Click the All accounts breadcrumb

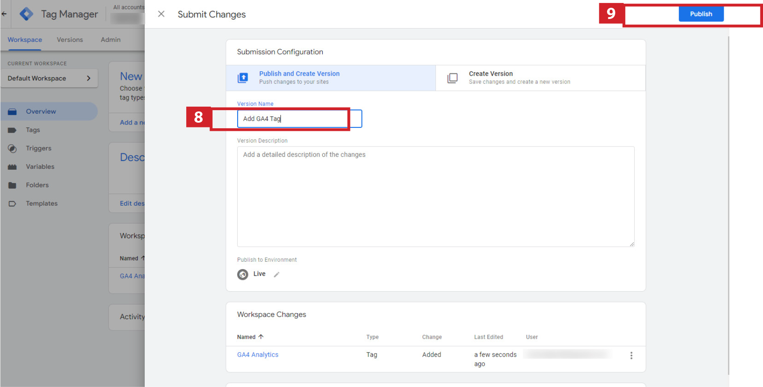point(128,7)
